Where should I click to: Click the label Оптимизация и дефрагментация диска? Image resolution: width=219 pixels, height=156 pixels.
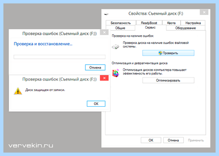click(139, 63)
